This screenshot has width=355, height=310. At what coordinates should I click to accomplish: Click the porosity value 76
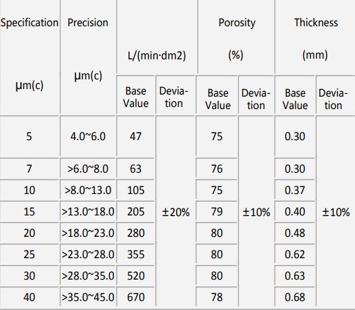[216, 168]
